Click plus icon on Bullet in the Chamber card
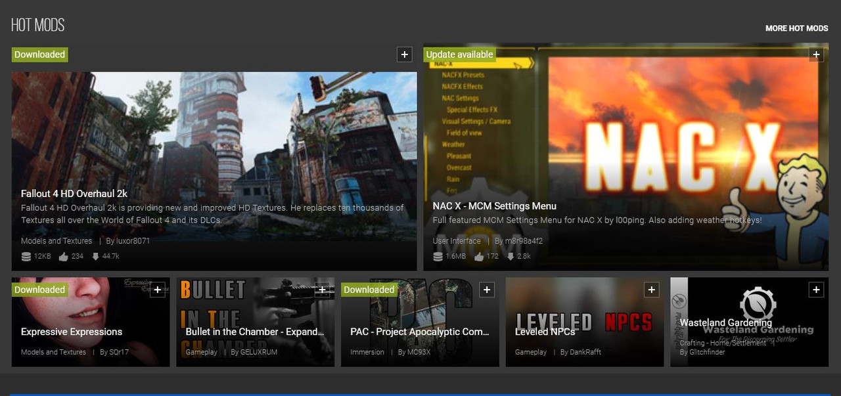Image resolution: width=841 pixels, height=396 pixels. (x=322, y=290)
